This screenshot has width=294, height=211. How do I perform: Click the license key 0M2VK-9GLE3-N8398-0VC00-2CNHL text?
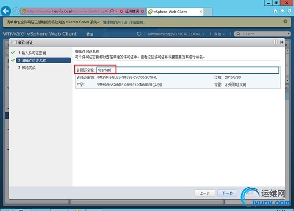tap(127, 77)
